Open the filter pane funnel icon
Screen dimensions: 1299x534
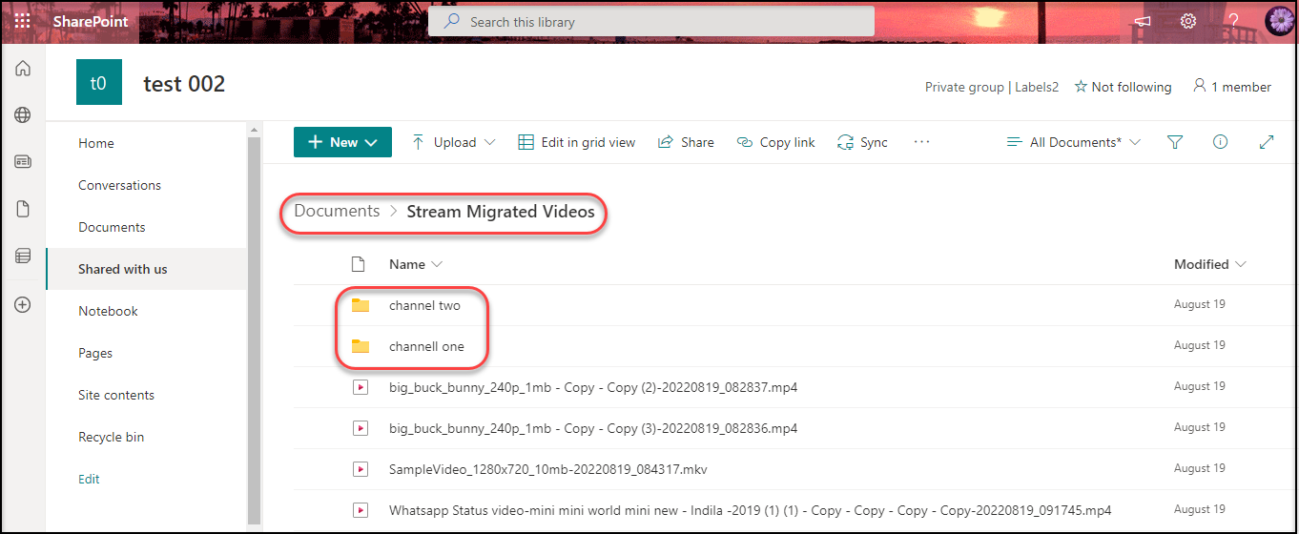(1175, 142)
